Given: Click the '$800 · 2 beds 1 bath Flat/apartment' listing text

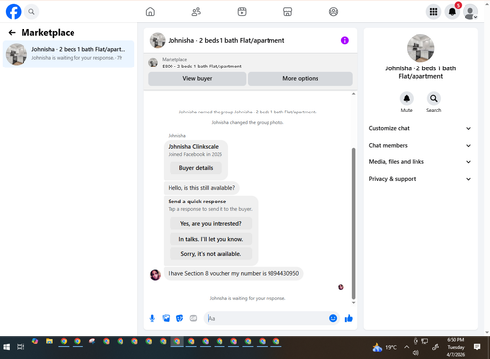Looking at the screenshot, I should point(202,67).
